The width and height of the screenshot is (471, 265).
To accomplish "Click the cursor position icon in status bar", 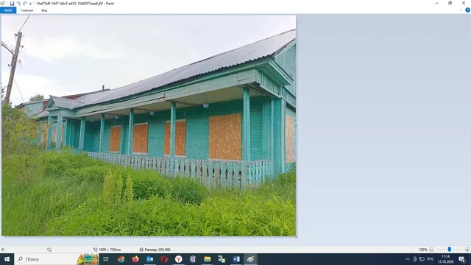I will 3,250.
